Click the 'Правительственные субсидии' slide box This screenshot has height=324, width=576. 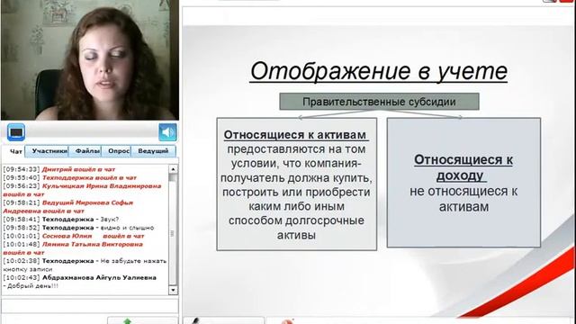point(379,102)
